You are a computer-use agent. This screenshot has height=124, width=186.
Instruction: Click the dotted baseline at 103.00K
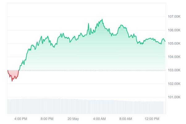(93, 71)
